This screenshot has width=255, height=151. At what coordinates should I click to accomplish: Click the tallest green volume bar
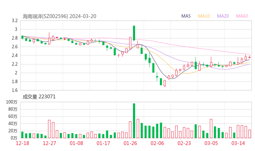click(134, 121)
